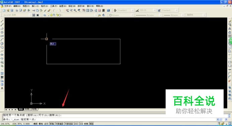
Task: Open the 帮助(H) menu
Action: pyautogui.click(x=100, y=6)
